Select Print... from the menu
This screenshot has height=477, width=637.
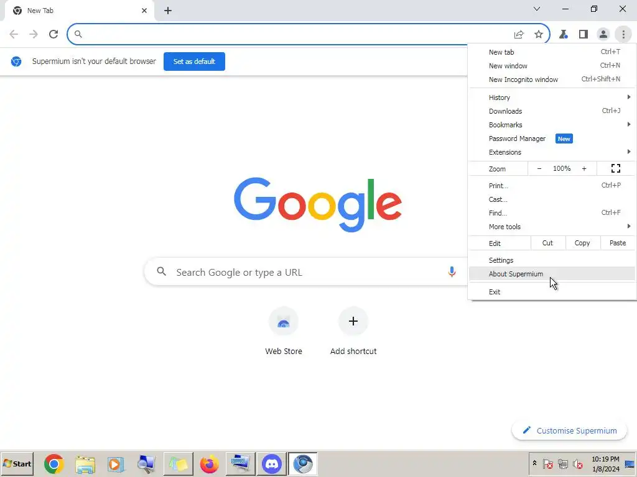pyautogui.click(x=552, y=186)
